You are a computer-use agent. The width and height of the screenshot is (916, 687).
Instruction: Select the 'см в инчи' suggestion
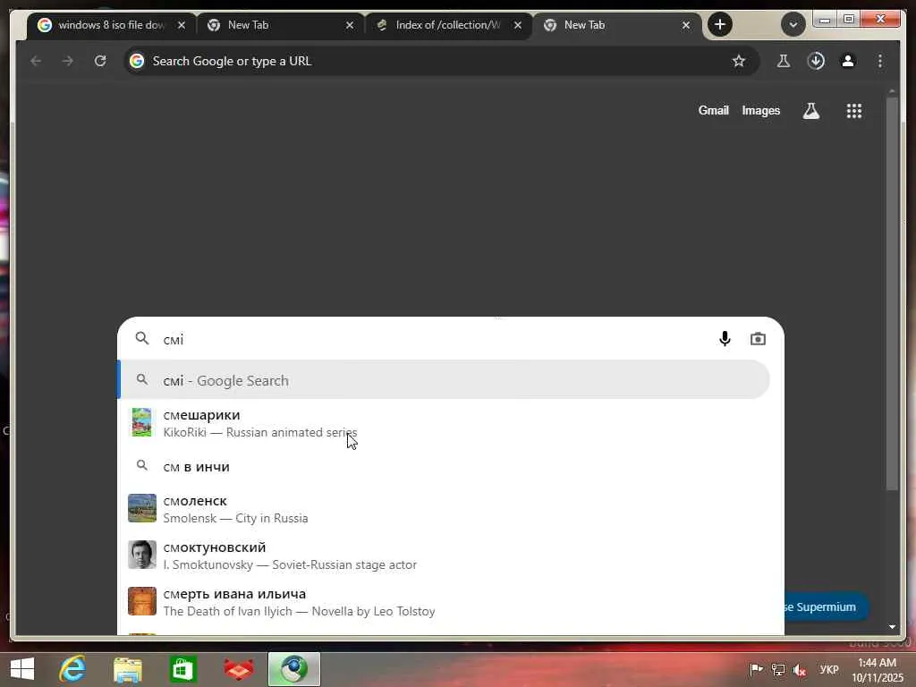tap(444, 466)
